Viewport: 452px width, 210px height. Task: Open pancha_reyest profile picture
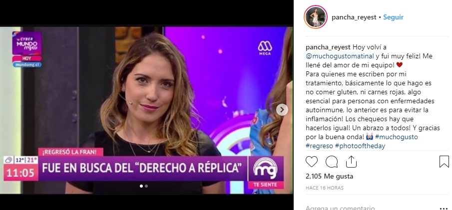click(315, 17)
